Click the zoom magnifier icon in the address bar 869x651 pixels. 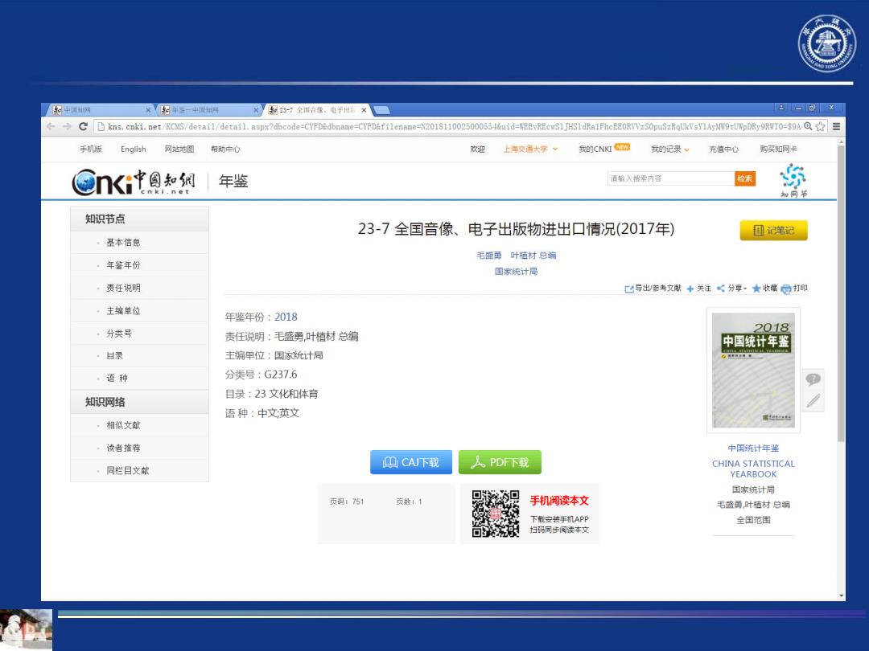point(808,126)
